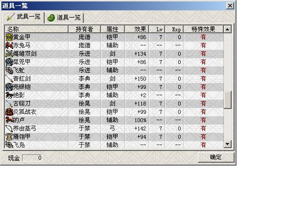This screenshot has height=211, width=282.
Task: Click 李典 holder in 青釭剑 row
Action: tap(84, 79)
